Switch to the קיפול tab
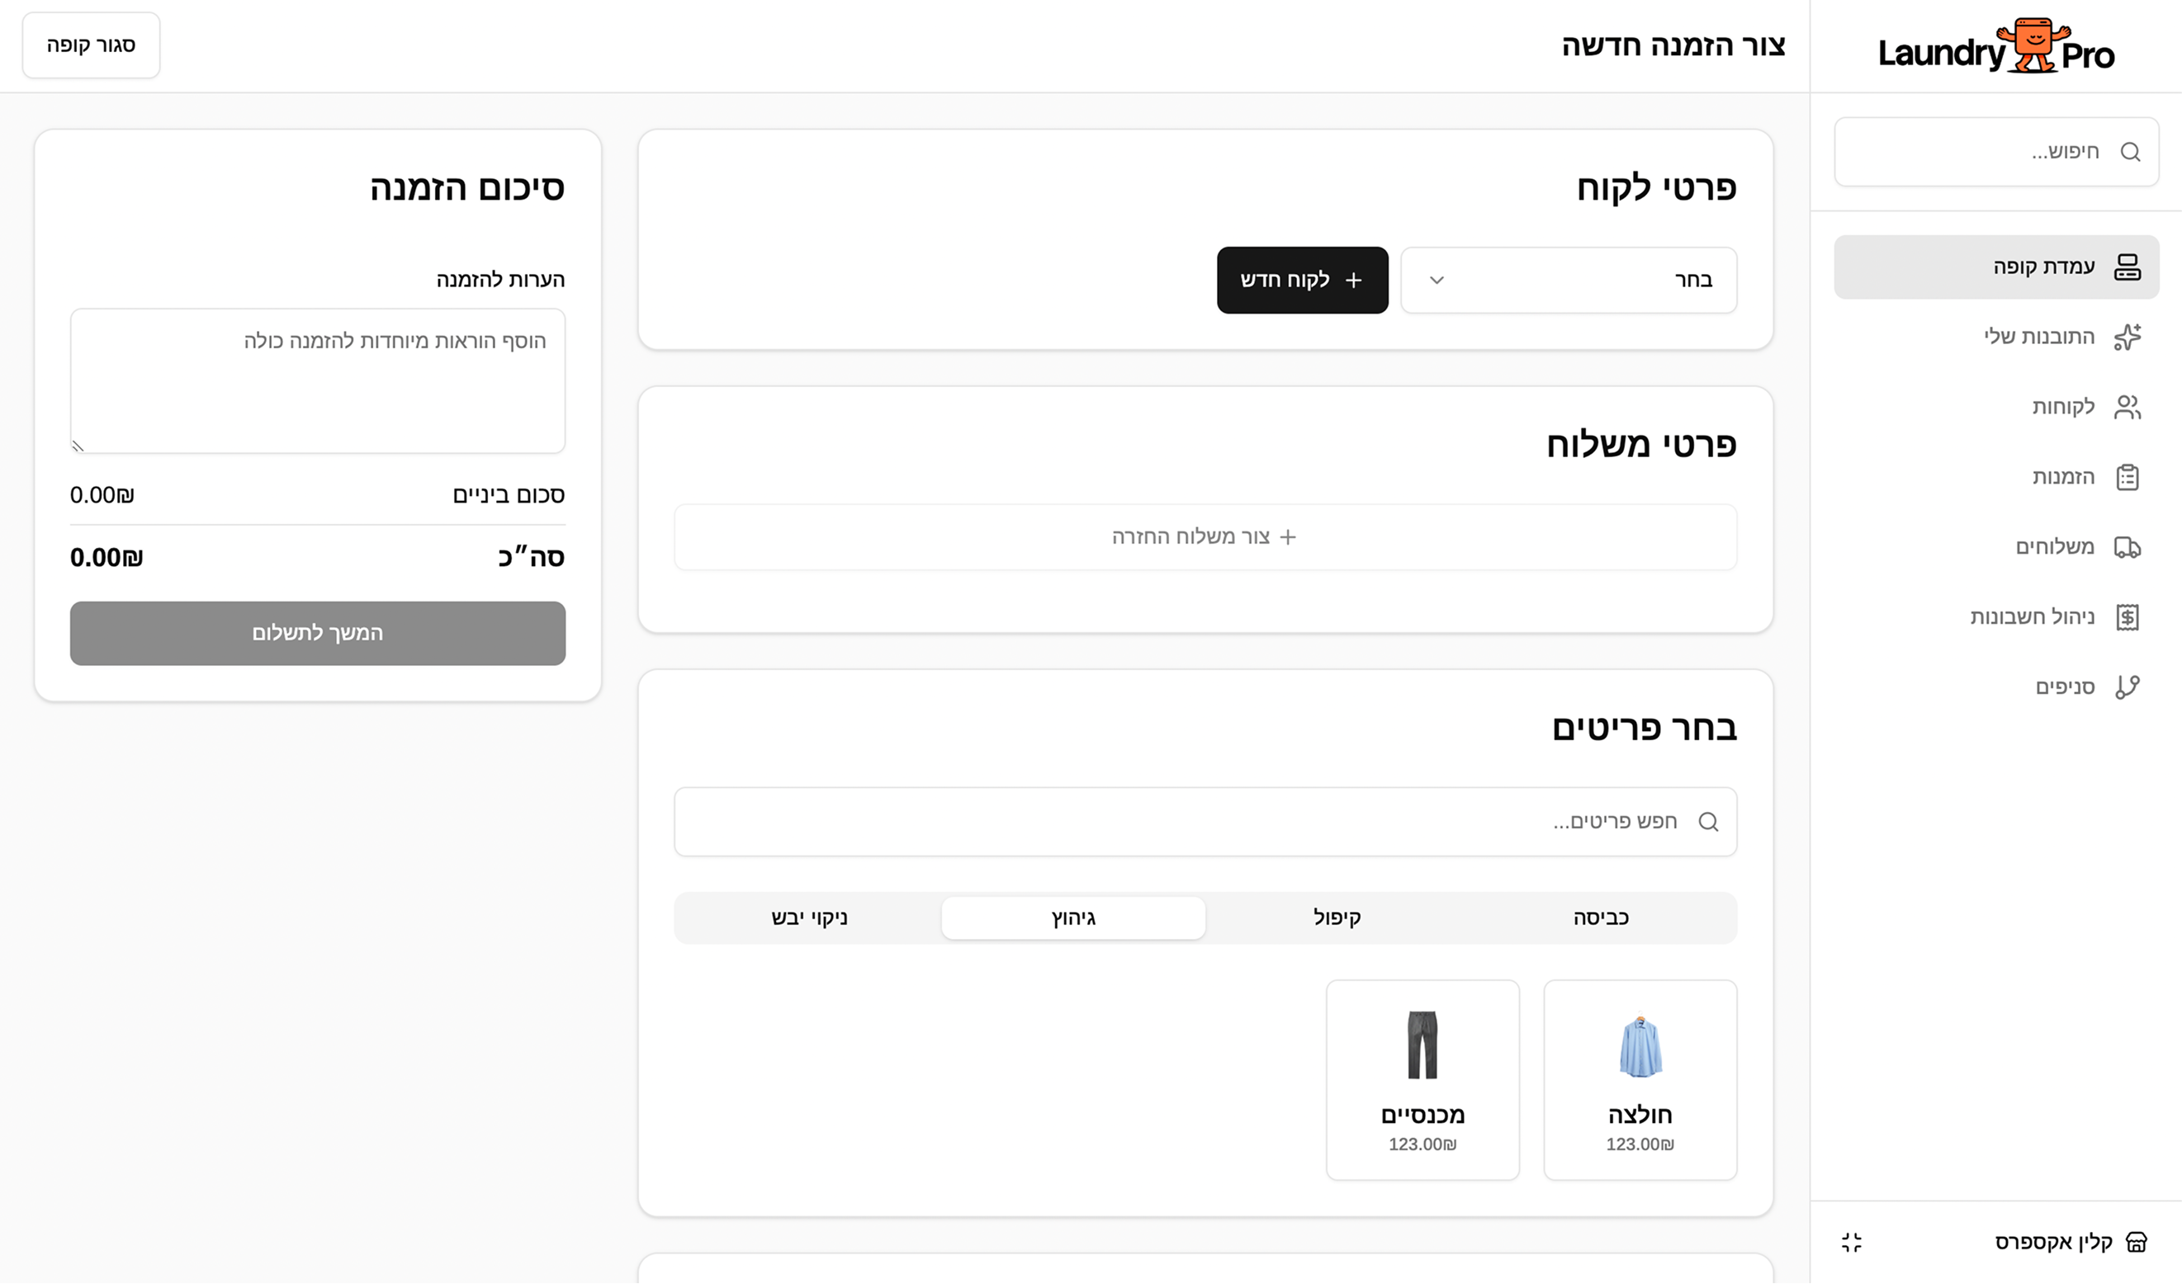Image resolution: width=2182 pixels, height=1284 pixels. pos(1337,917)
